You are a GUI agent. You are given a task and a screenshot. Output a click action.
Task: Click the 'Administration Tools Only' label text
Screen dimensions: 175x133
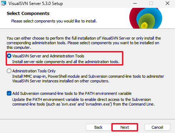click(x=34, y=71)
